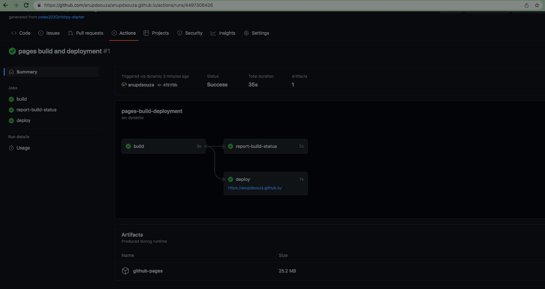Open the Code tab
Image resolution: width=545 pixels, height=289 pixels.
[x=21, y=33]
